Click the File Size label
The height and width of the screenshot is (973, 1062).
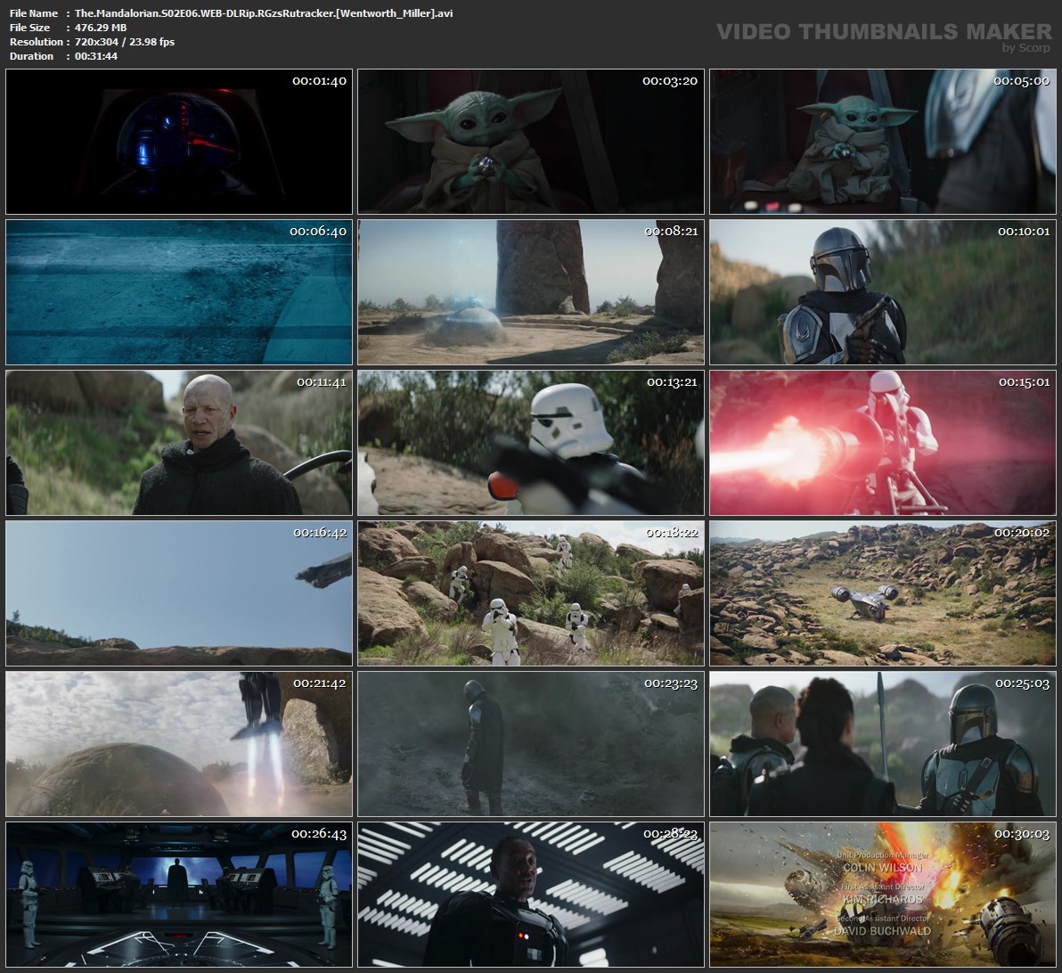(29, 27)
